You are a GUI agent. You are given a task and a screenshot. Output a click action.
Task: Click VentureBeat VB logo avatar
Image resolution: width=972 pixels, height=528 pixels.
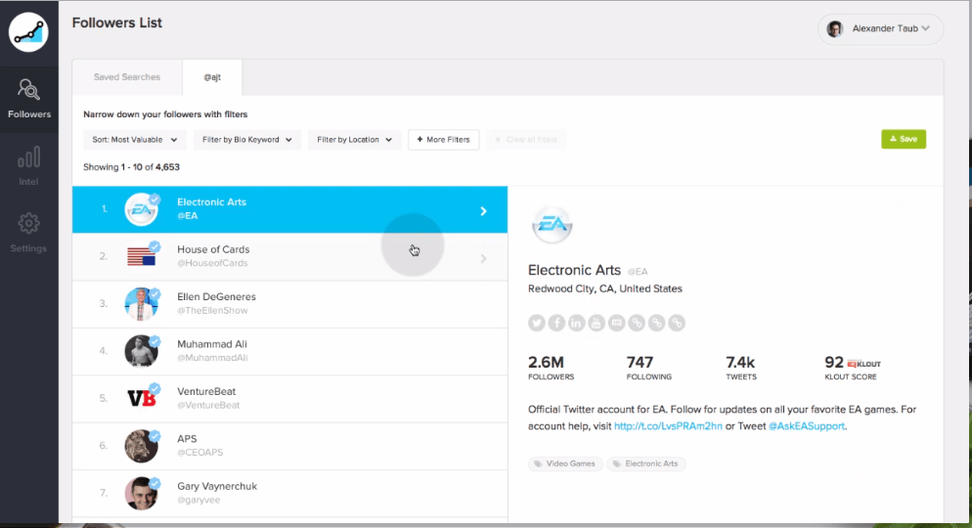142,398
